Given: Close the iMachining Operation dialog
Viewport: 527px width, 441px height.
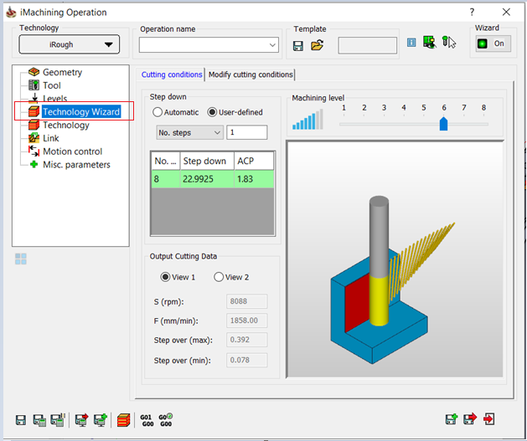Looking at the screenshot, I should point(506,12).
